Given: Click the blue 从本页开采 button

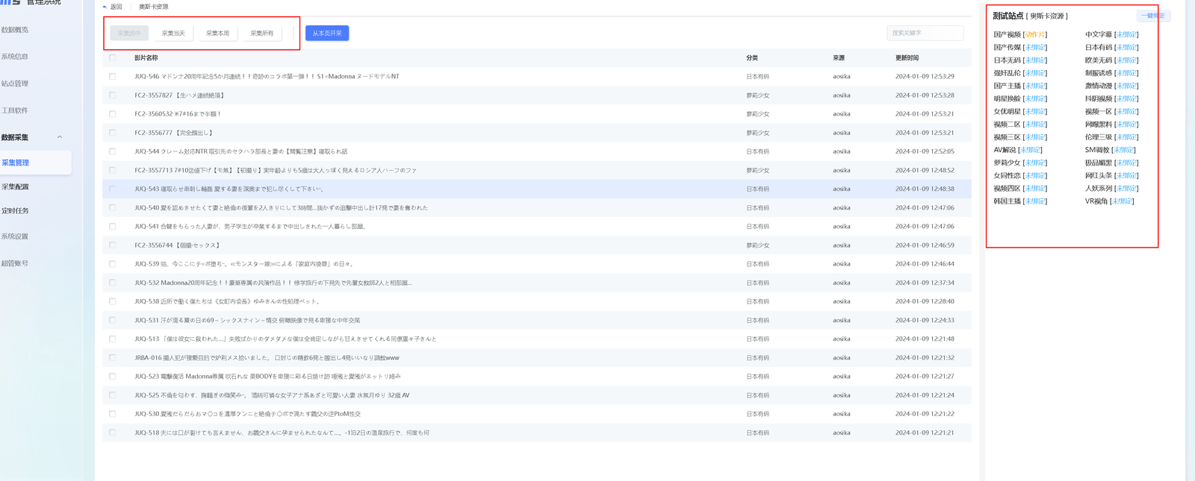Looking at the screenshot, I should (x=327, y=33).
